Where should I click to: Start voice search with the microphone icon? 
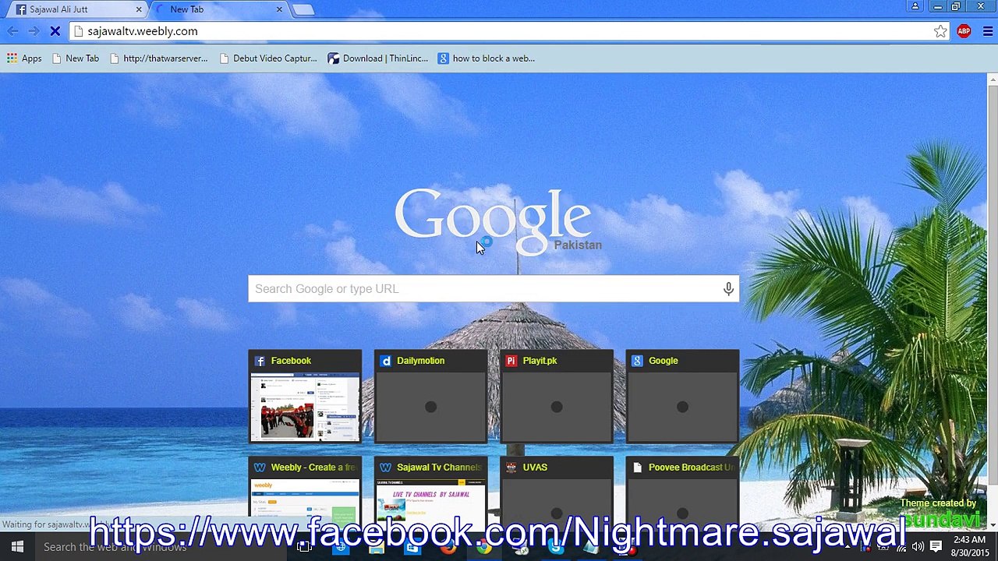728,289
